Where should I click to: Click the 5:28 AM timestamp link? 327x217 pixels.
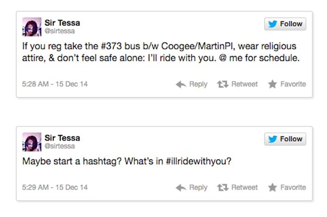tap(55, 84)
